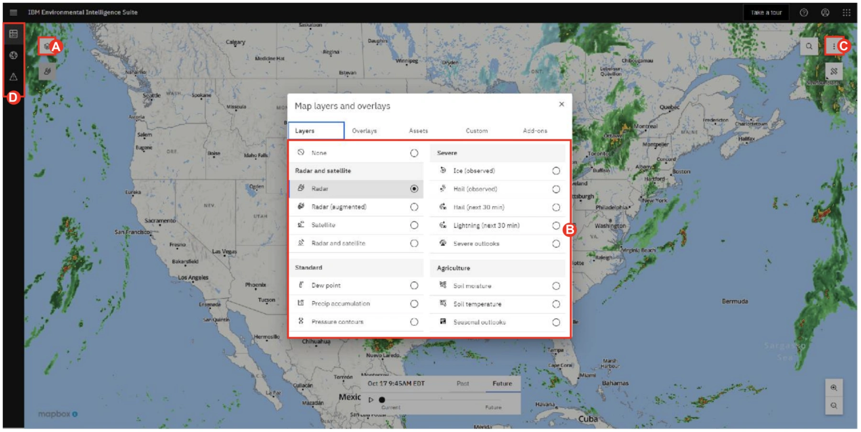The width and height of the screenshot is (861, 432).
Task: Select the Hail (next 30 min) radio button
Action: pos(556,208)
